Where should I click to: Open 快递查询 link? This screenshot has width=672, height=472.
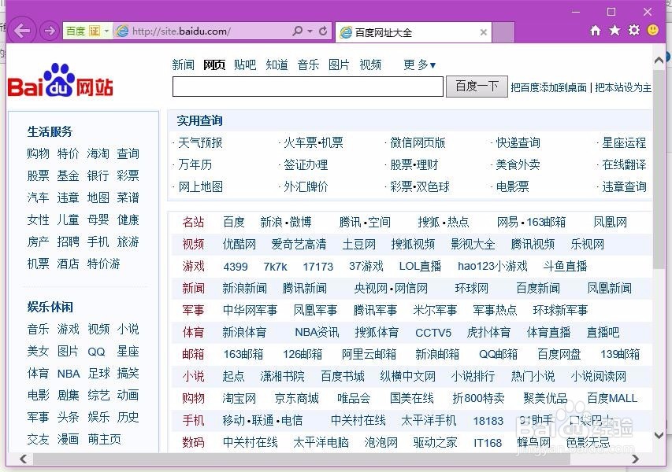(518, 142)
